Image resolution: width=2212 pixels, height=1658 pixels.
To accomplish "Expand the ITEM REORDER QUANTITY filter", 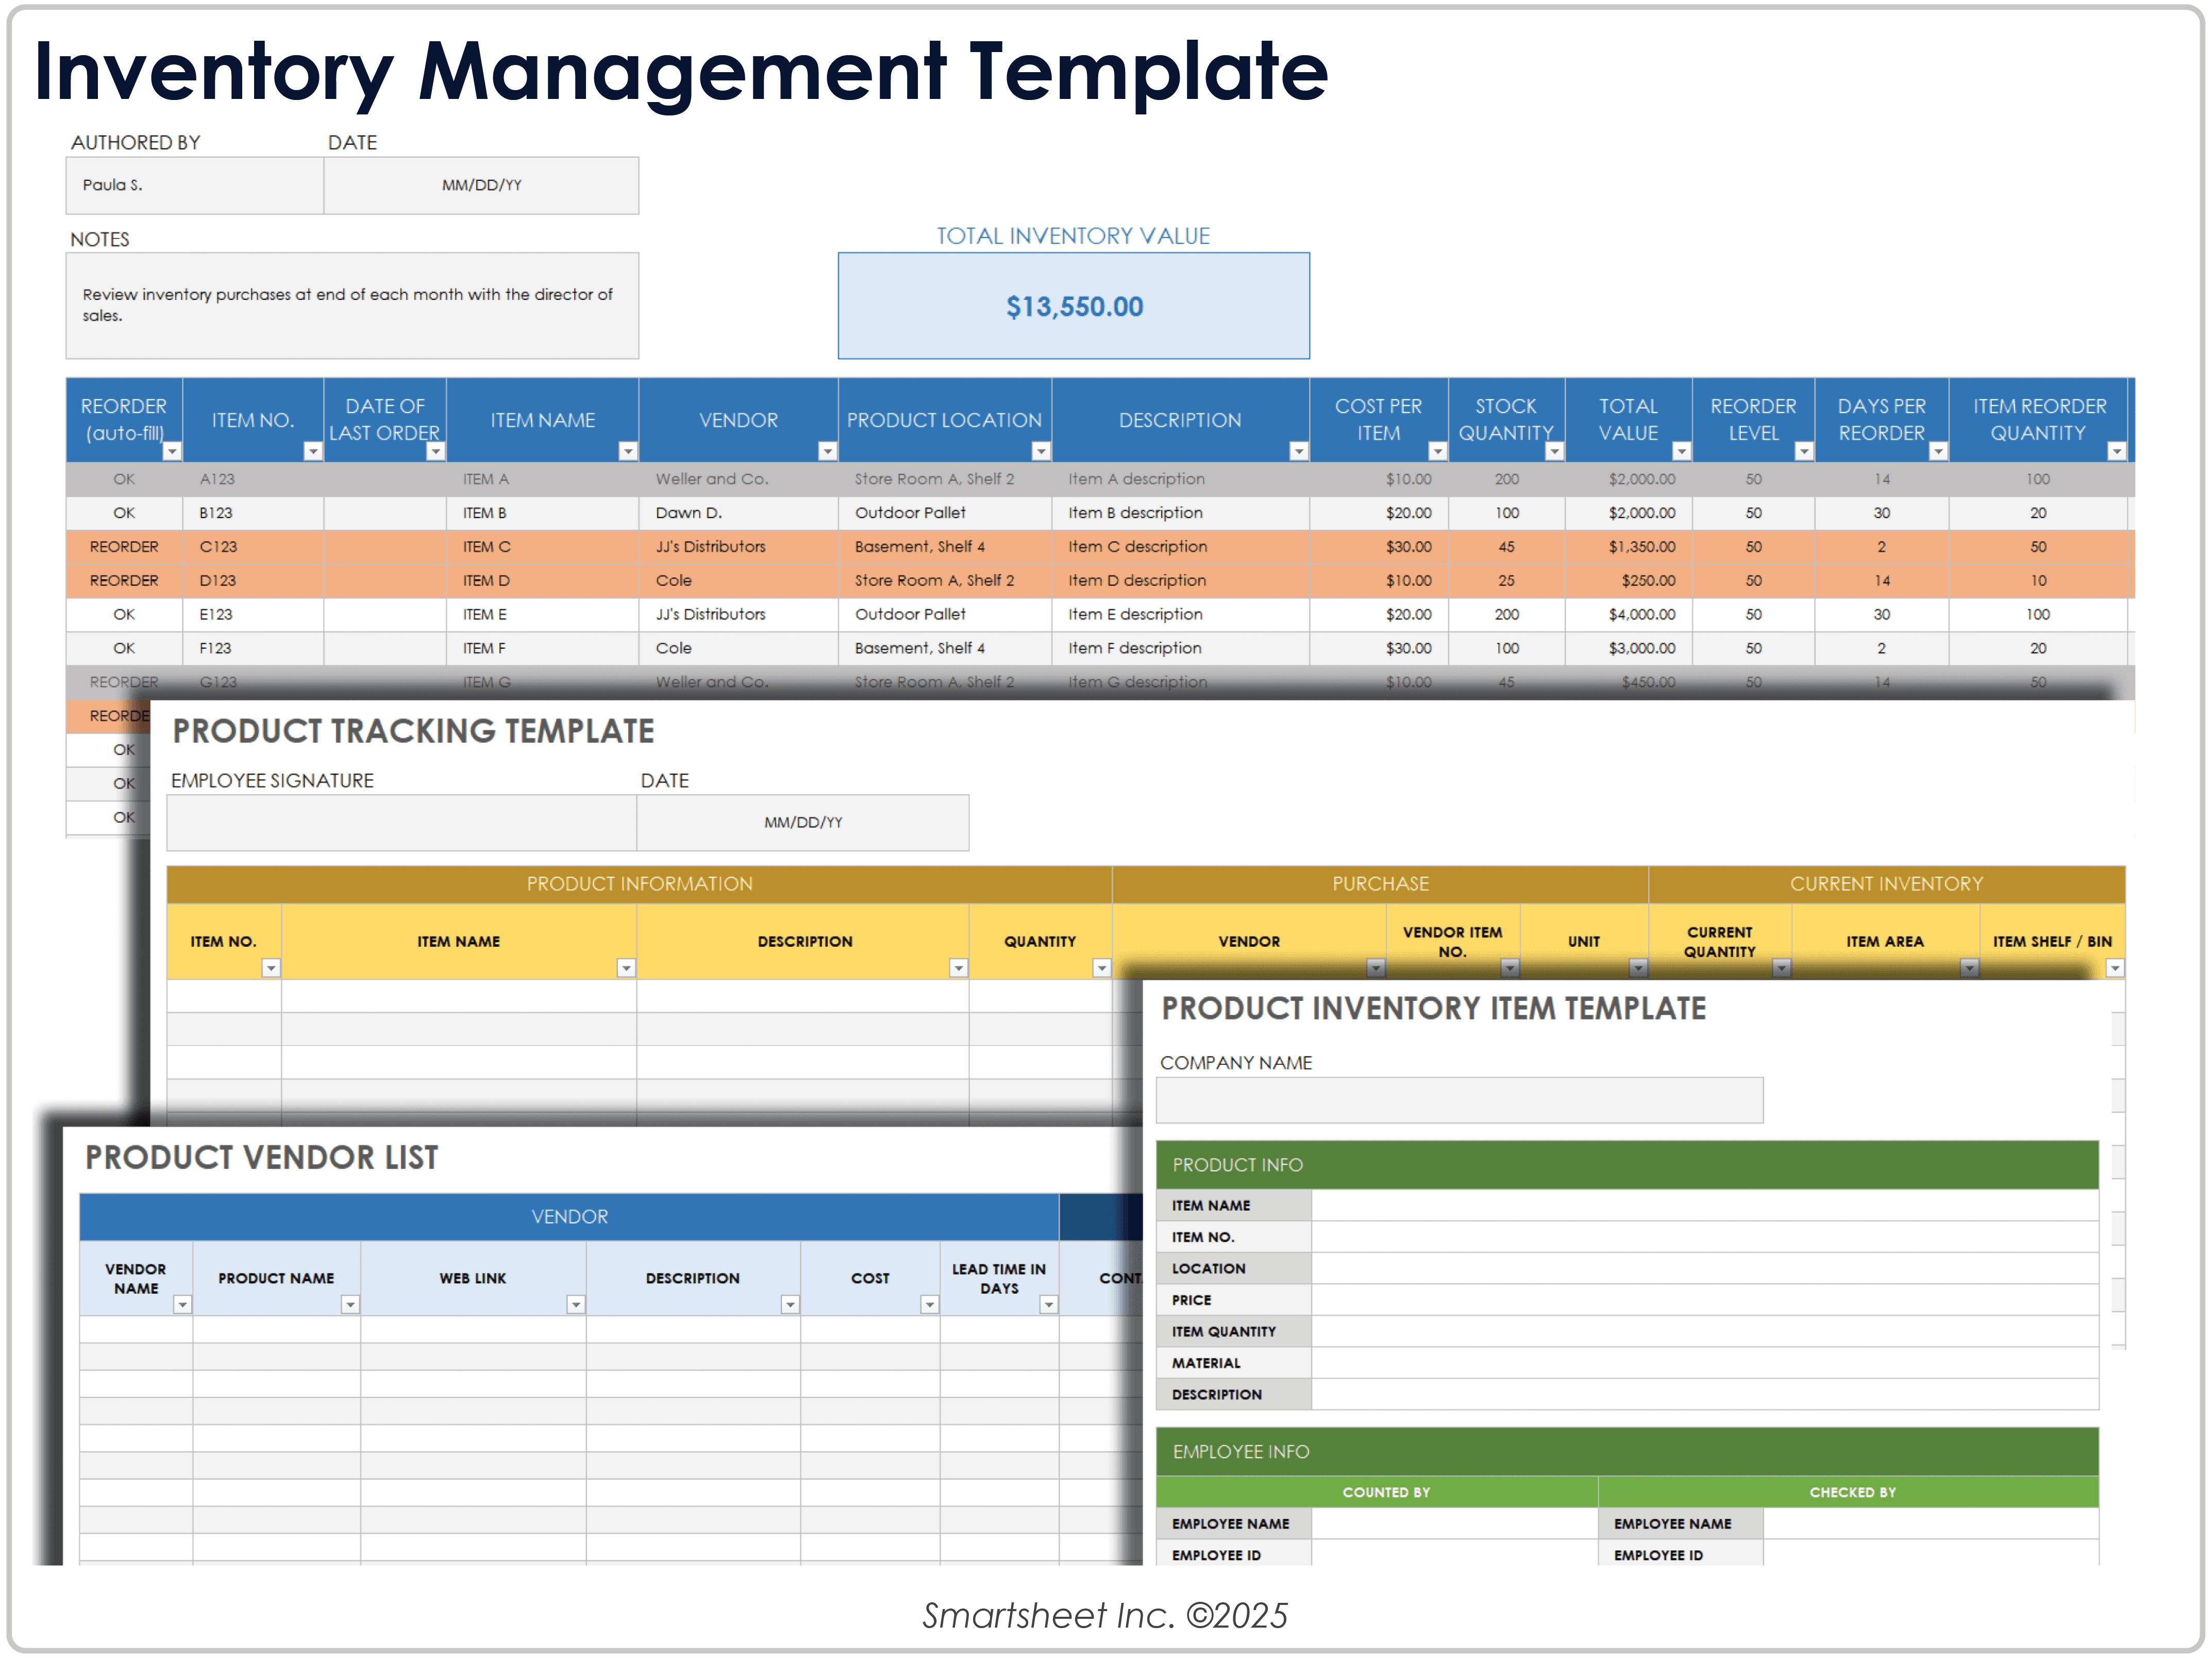I will pos(2117,452).
